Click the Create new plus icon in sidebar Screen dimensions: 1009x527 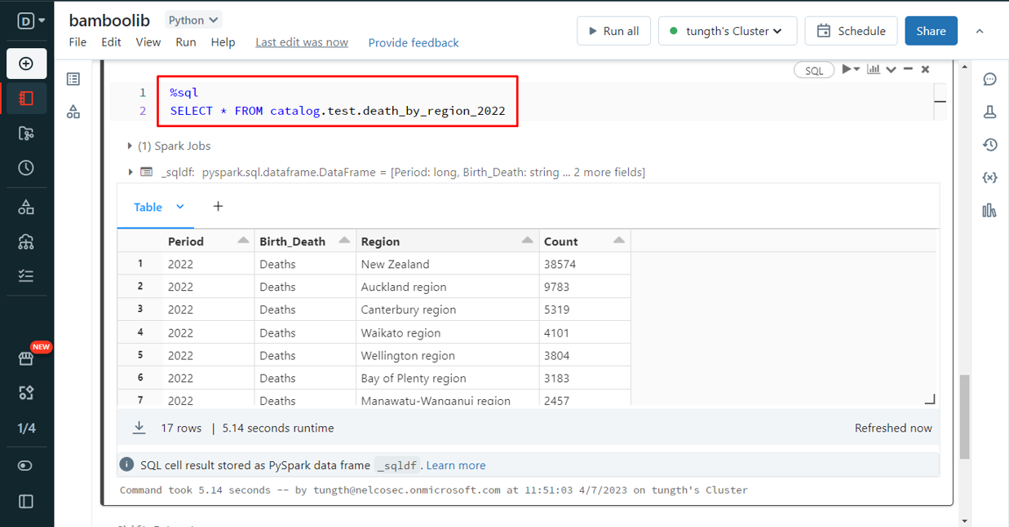pyautogui.click(x=26, y=64)
